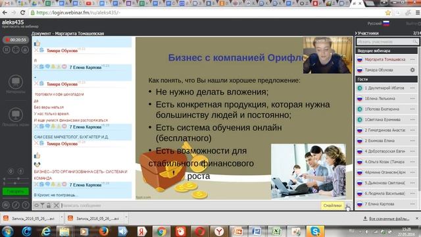This screenshot has height=237, width=421.
Task: Lock the webinar room with the padlock icon under the timer
Action: 25,50
